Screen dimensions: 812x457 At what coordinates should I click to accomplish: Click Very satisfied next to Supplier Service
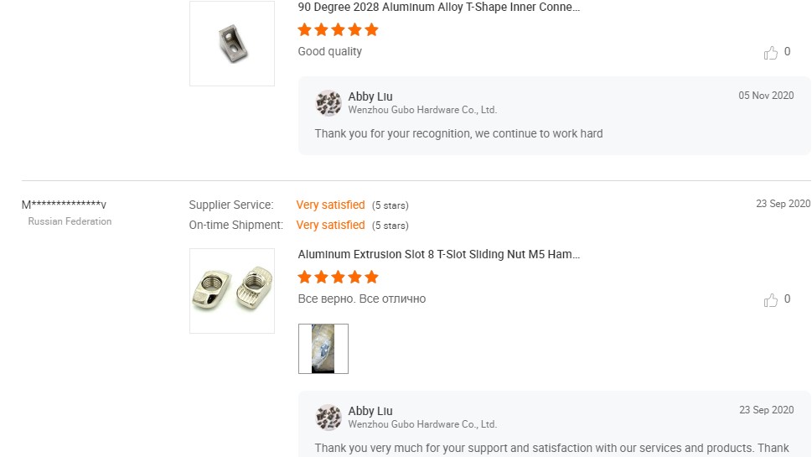[x=330, y=205]
